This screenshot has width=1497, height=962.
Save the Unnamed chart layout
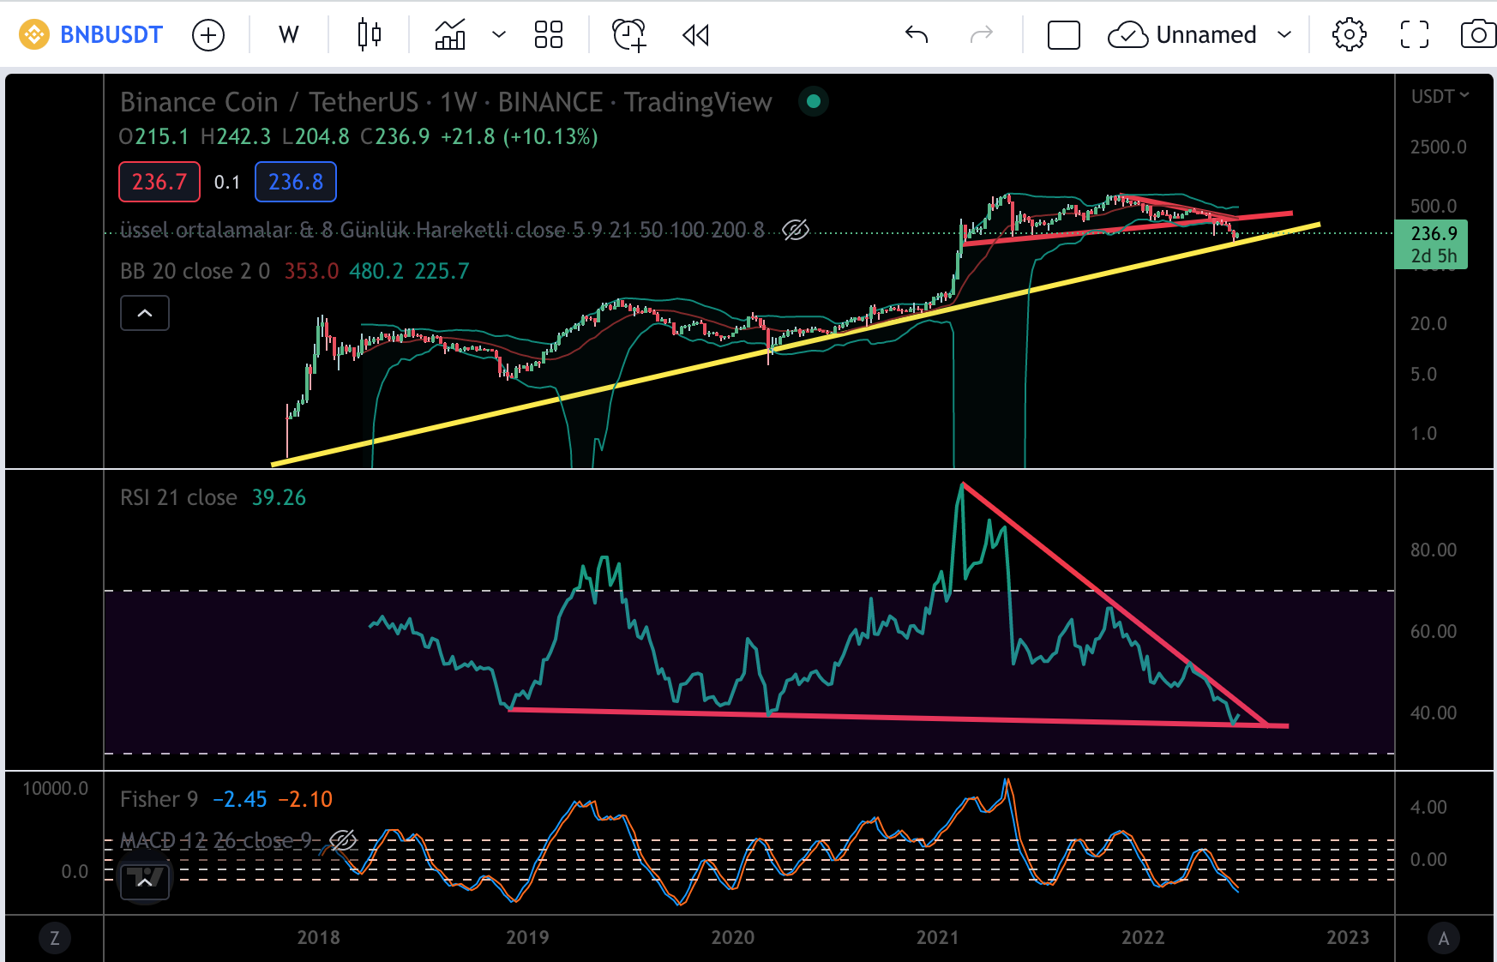pyautogui.click(x=1182, y=35)
